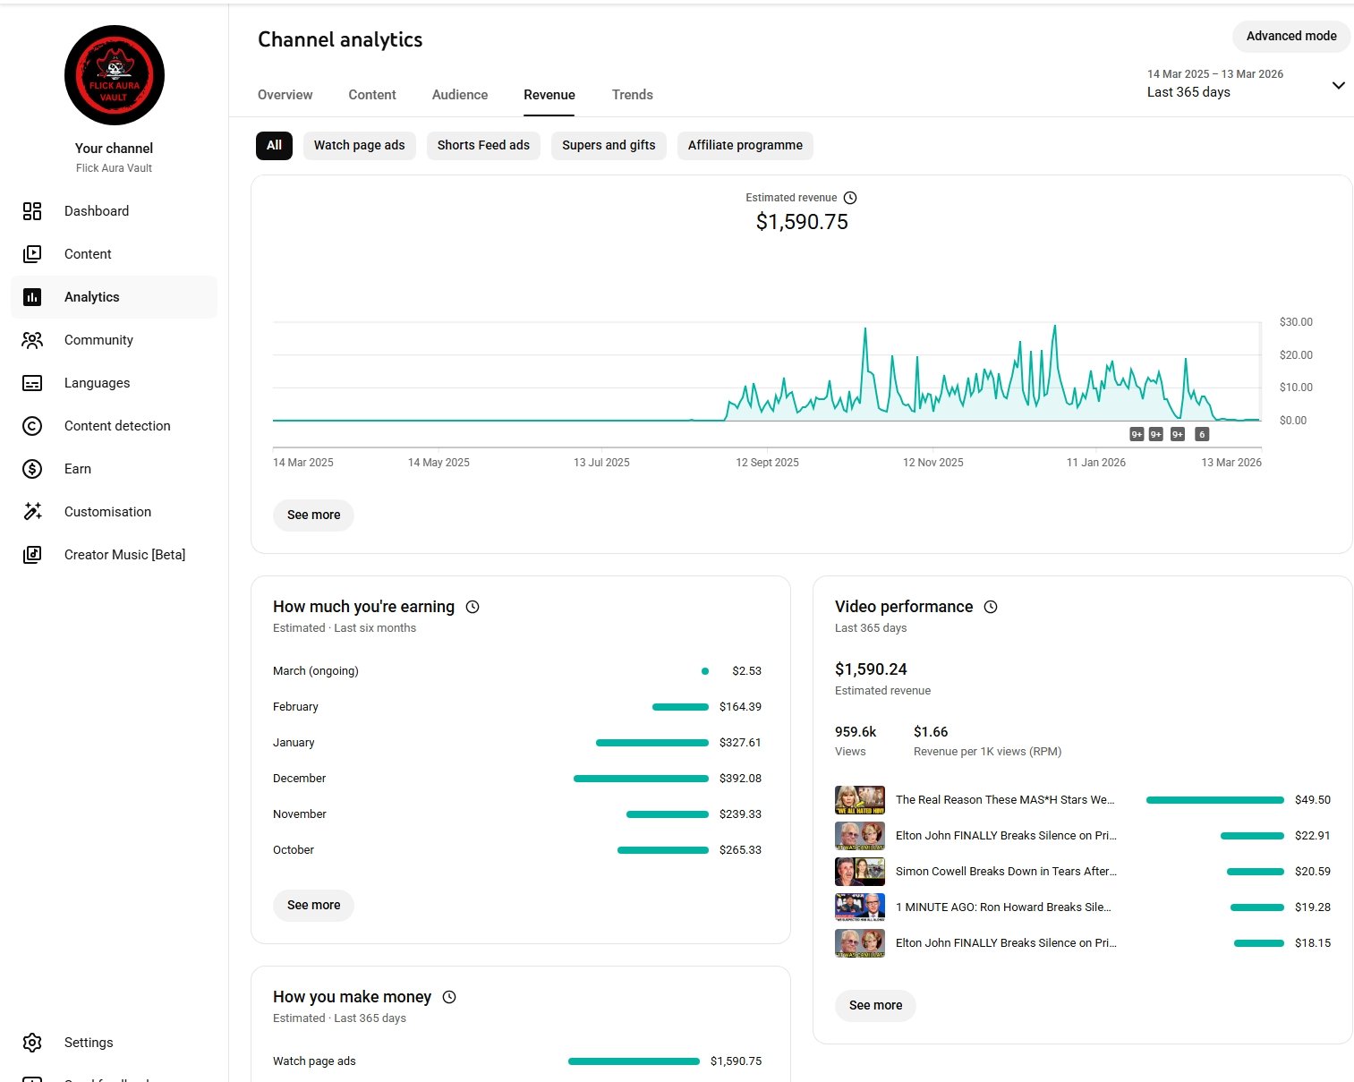
Task: Open the Creator Music icon
Action: click(32, 555)
